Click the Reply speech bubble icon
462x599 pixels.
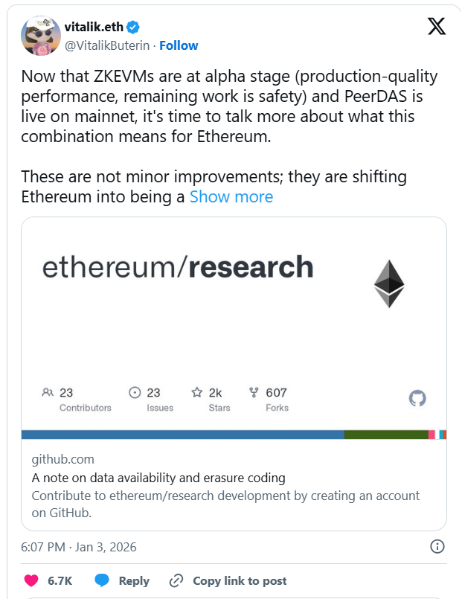pyautogui.click(x=103, y=580)
